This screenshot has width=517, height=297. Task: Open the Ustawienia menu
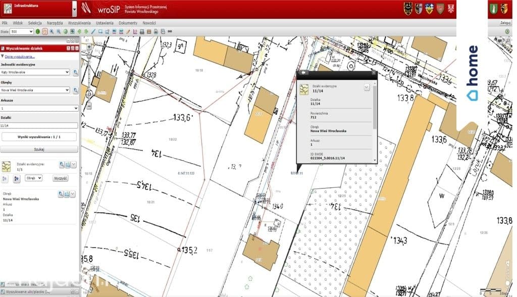[x=105, y=23]
